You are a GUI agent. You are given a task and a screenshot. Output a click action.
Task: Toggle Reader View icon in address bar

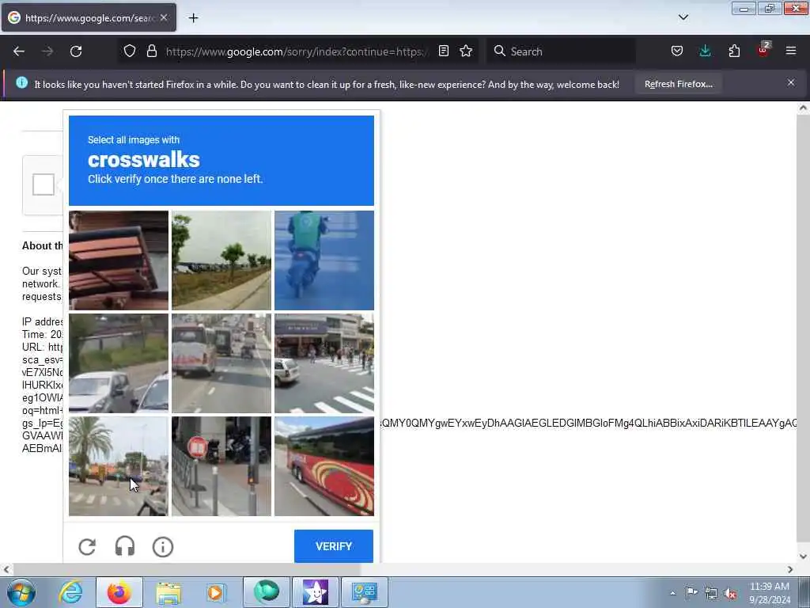click(443, 51)
